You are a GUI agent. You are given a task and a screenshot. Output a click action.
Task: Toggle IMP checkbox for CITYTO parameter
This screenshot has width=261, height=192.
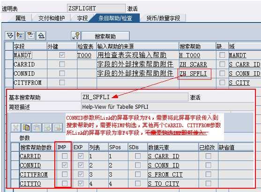tap(65, 184)
